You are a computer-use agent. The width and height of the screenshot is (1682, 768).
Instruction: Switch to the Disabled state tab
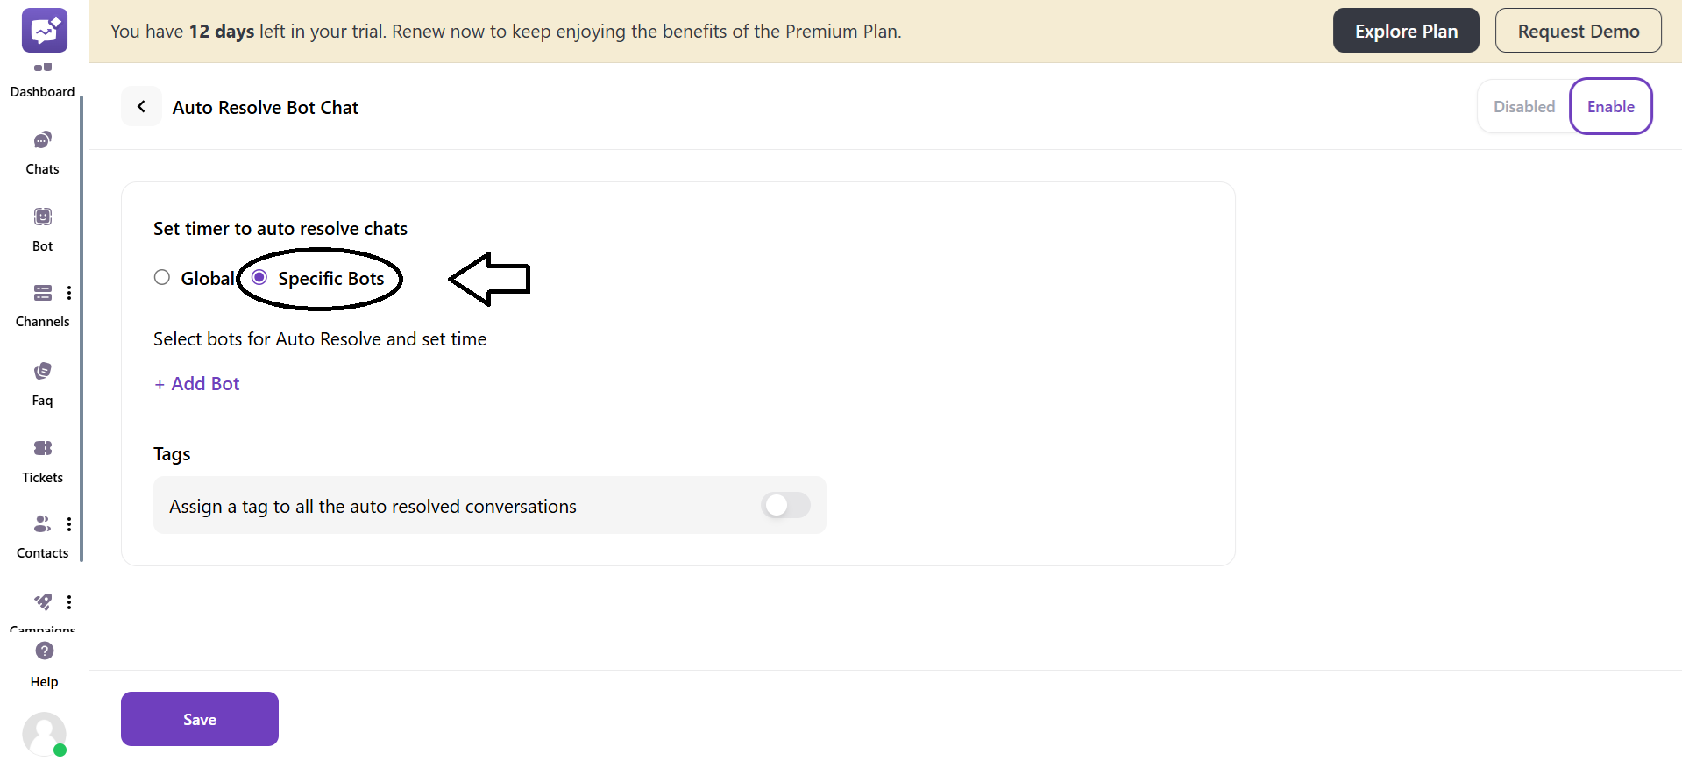click(x=1523, y=107)
